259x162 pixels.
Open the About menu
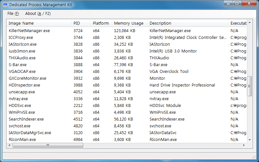tap(38, 14)
